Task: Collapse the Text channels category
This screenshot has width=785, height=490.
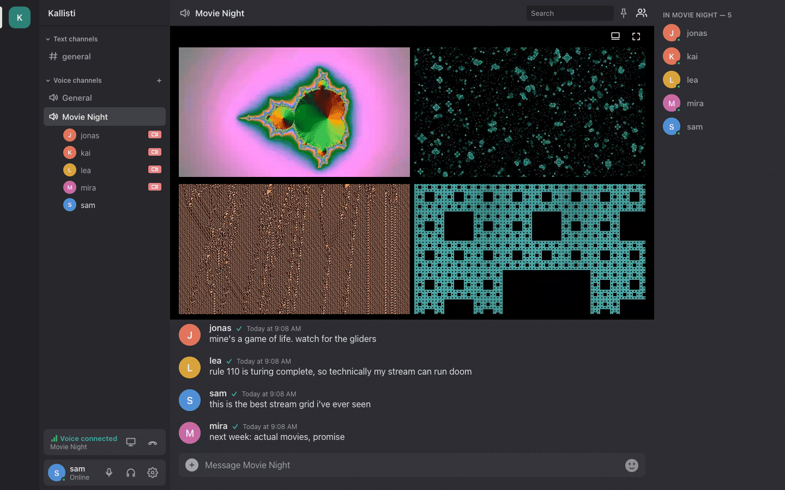Action: point(71,39)
